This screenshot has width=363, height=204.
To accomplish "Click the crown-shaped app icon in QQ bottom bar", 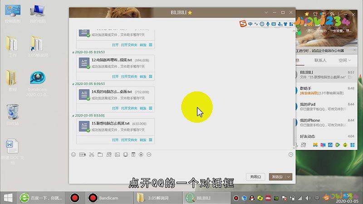I will point(315,145).
